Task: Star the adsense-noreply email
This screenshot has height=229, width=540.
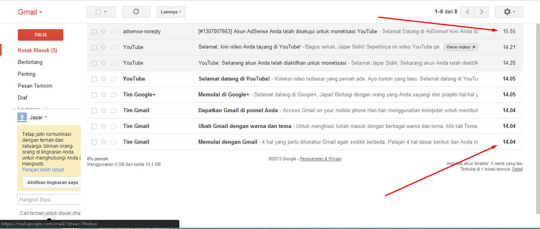Action: [104, 32]
